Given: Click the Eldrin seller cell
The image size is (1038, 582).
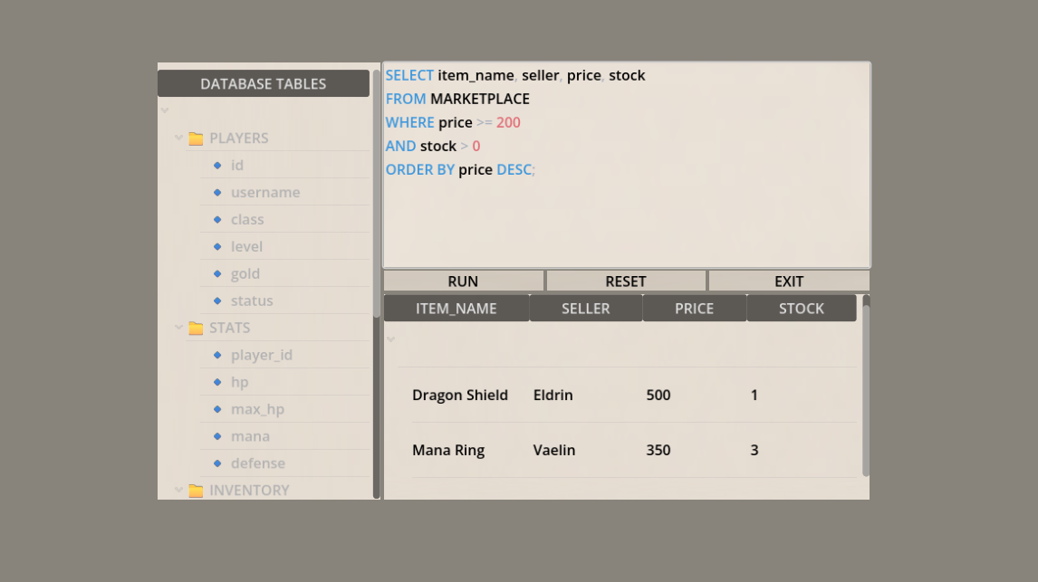Looking at the screenshot, I should (553, 395).
